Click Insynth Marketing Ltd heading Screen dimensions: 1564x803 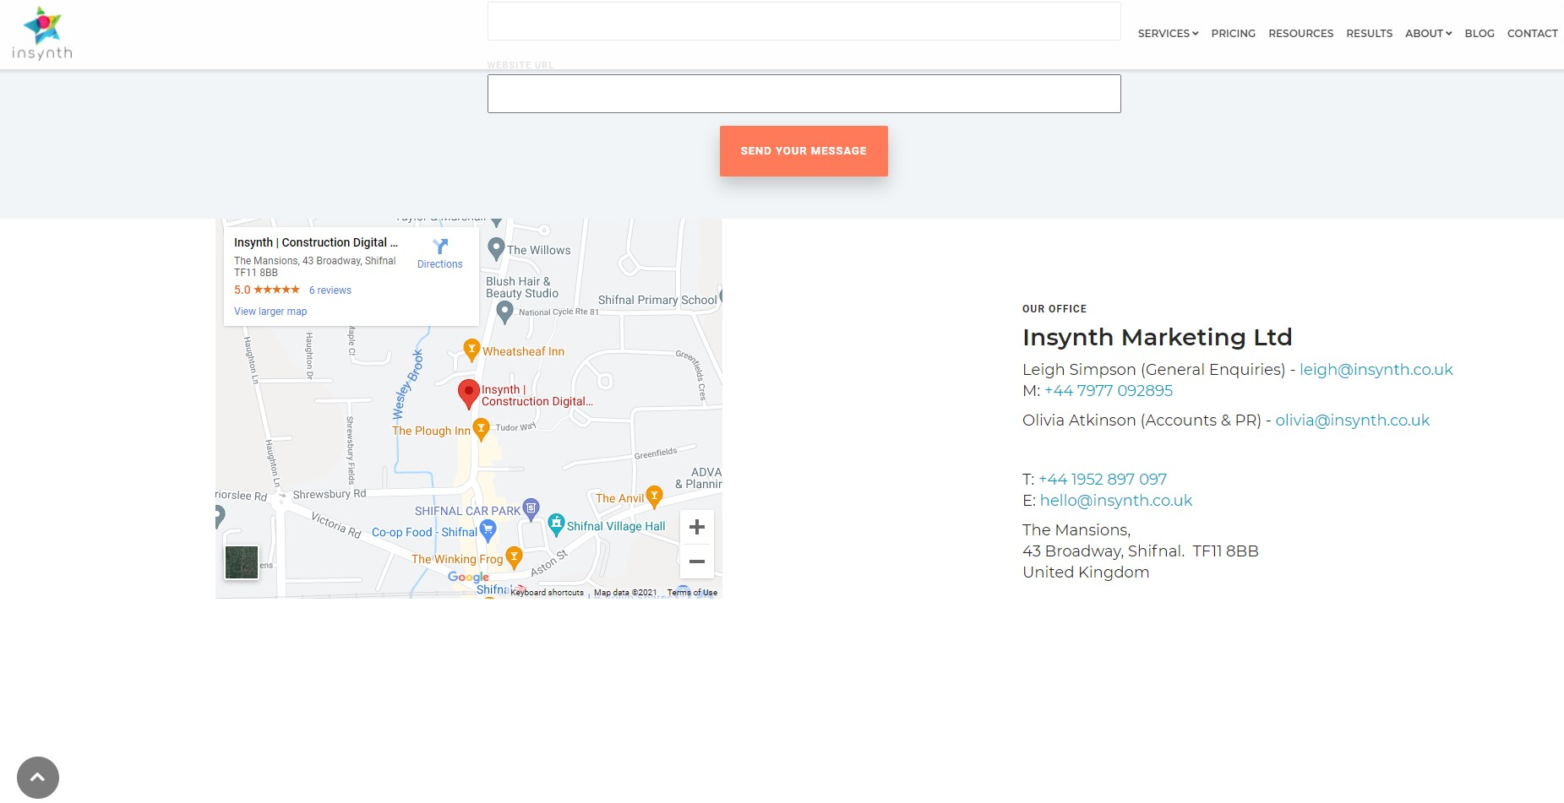tap(1157, 337)
